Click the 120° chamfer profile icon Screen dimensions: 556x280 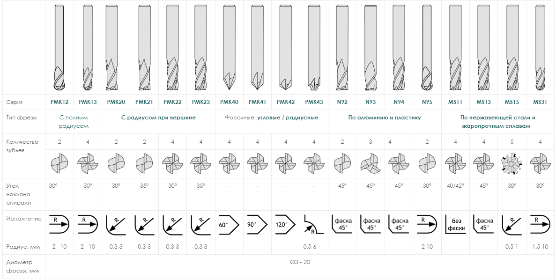[285, 224]
